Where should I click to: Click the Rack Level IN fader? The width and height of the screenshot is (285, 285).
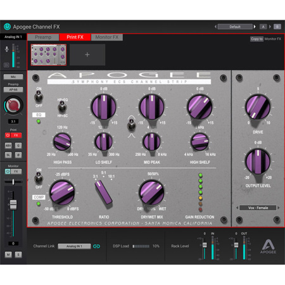tap(205, 245)
